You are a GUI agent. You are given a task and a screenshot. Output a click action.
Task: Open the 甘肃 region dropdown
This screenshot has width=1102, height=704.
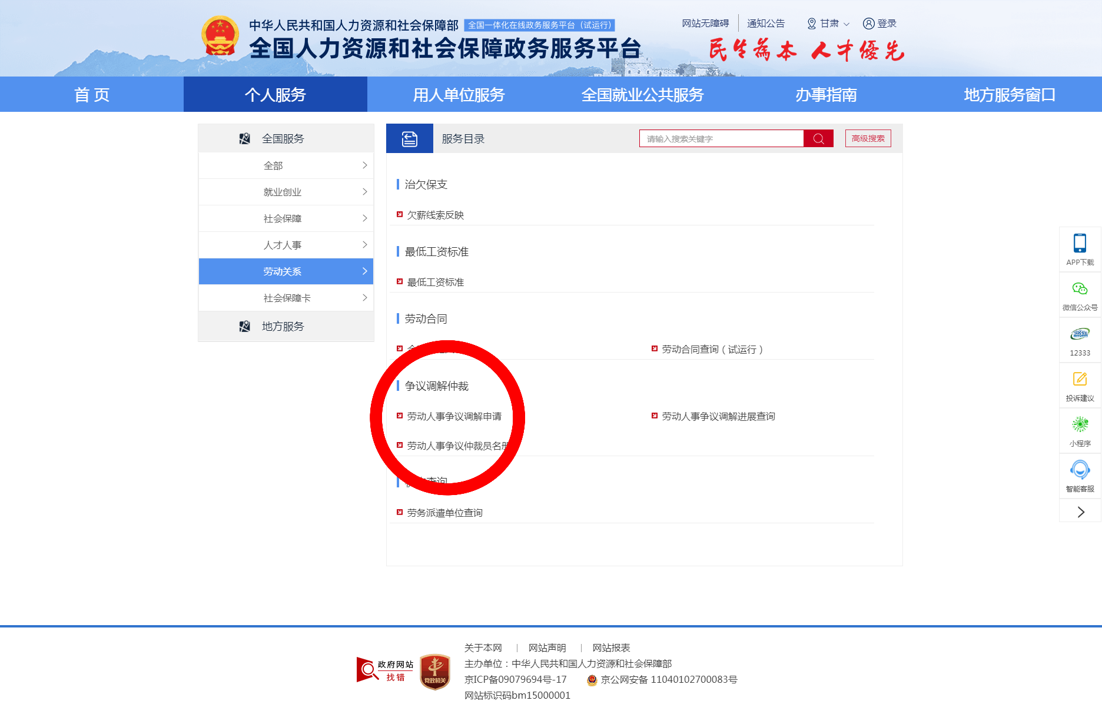828,24
